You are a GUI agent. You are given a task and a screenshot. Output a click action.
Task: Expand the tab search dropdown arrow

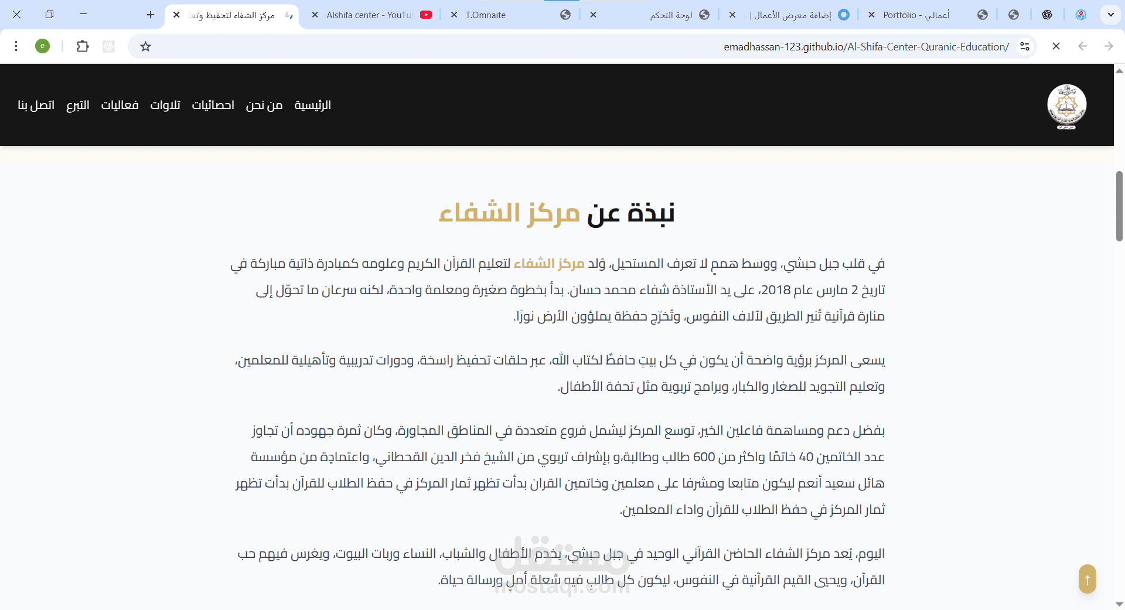click(1110, 15)
